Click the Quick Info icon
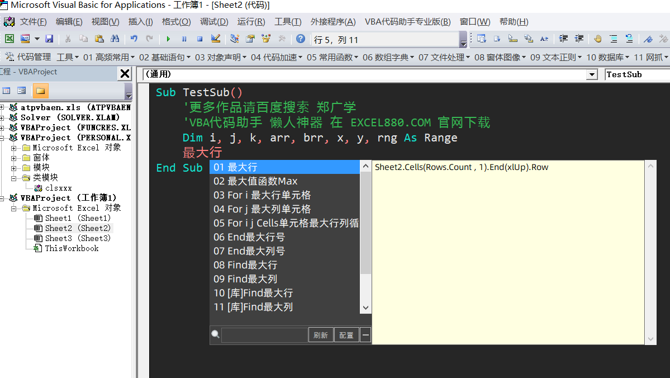 [x=513, y=39]
